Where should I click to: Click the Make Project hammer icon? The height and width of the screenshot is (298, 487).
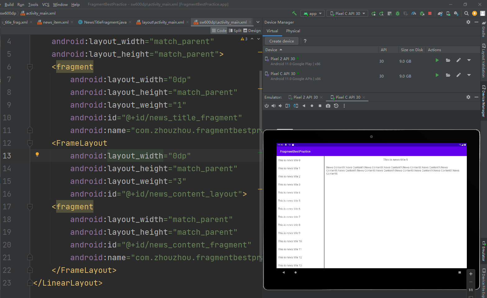(x=294, y=13)
